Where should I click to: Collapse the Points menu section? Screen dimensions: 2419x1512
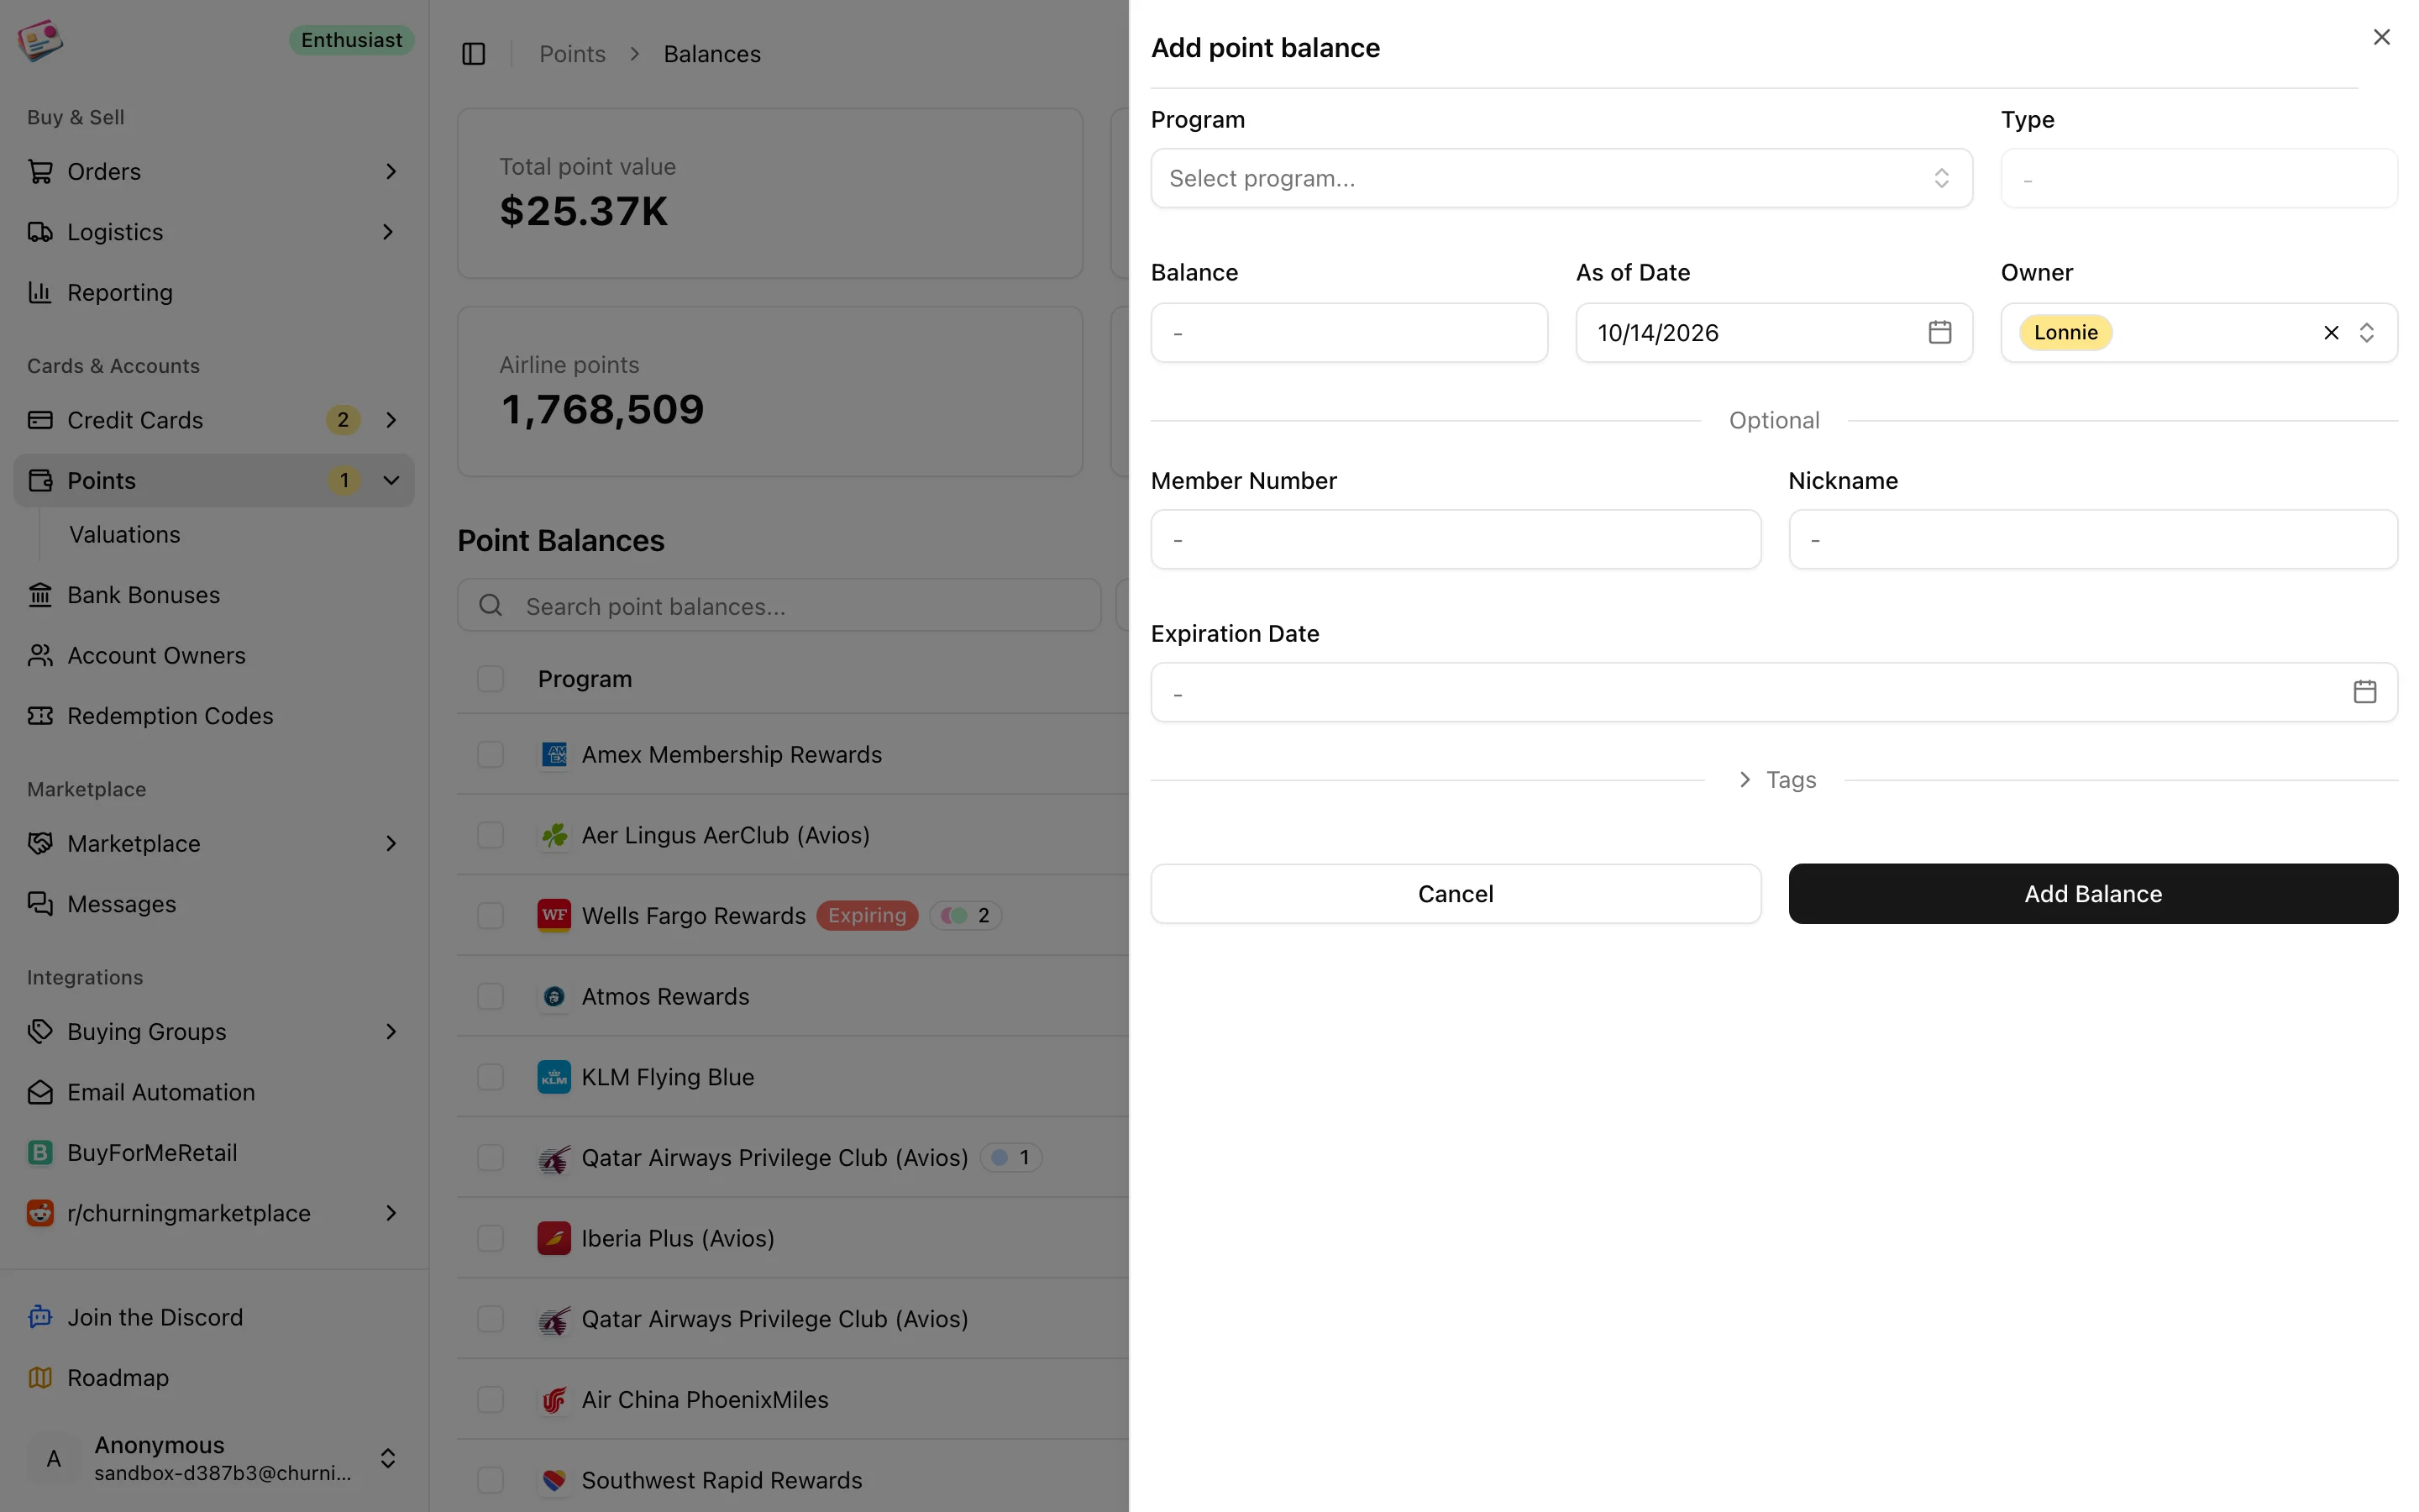[x=391, y=480]
